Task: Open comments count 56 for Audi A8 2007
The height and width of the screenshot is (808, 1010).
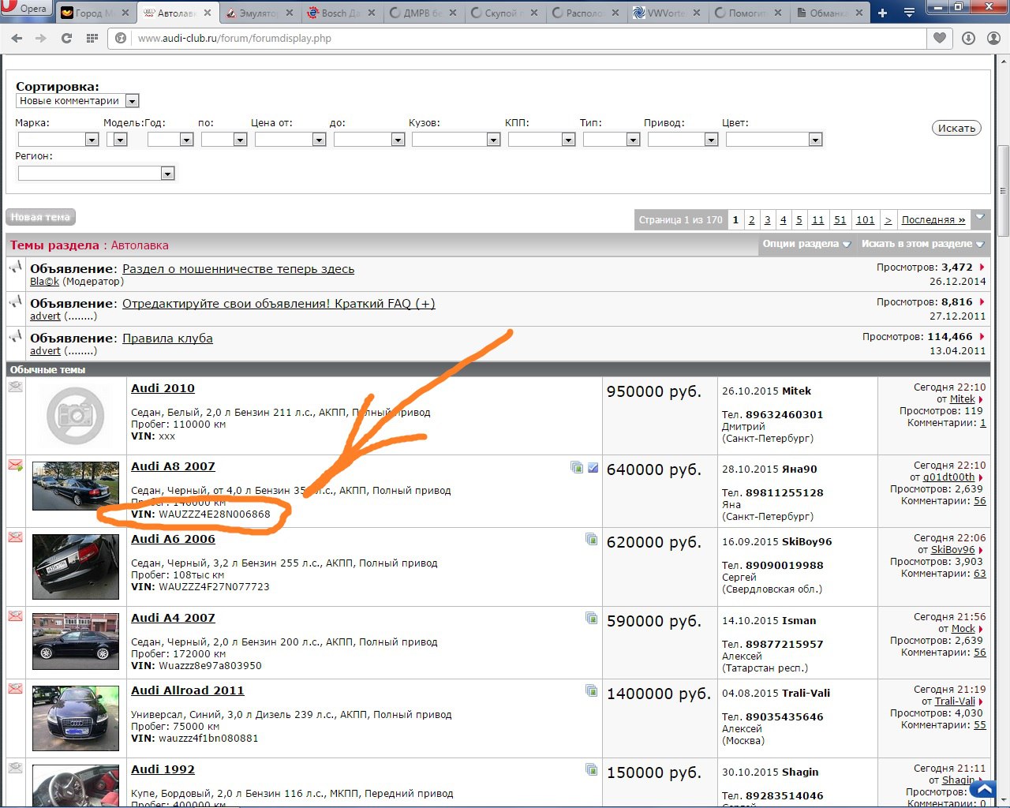Action: (x=980, y=501)
